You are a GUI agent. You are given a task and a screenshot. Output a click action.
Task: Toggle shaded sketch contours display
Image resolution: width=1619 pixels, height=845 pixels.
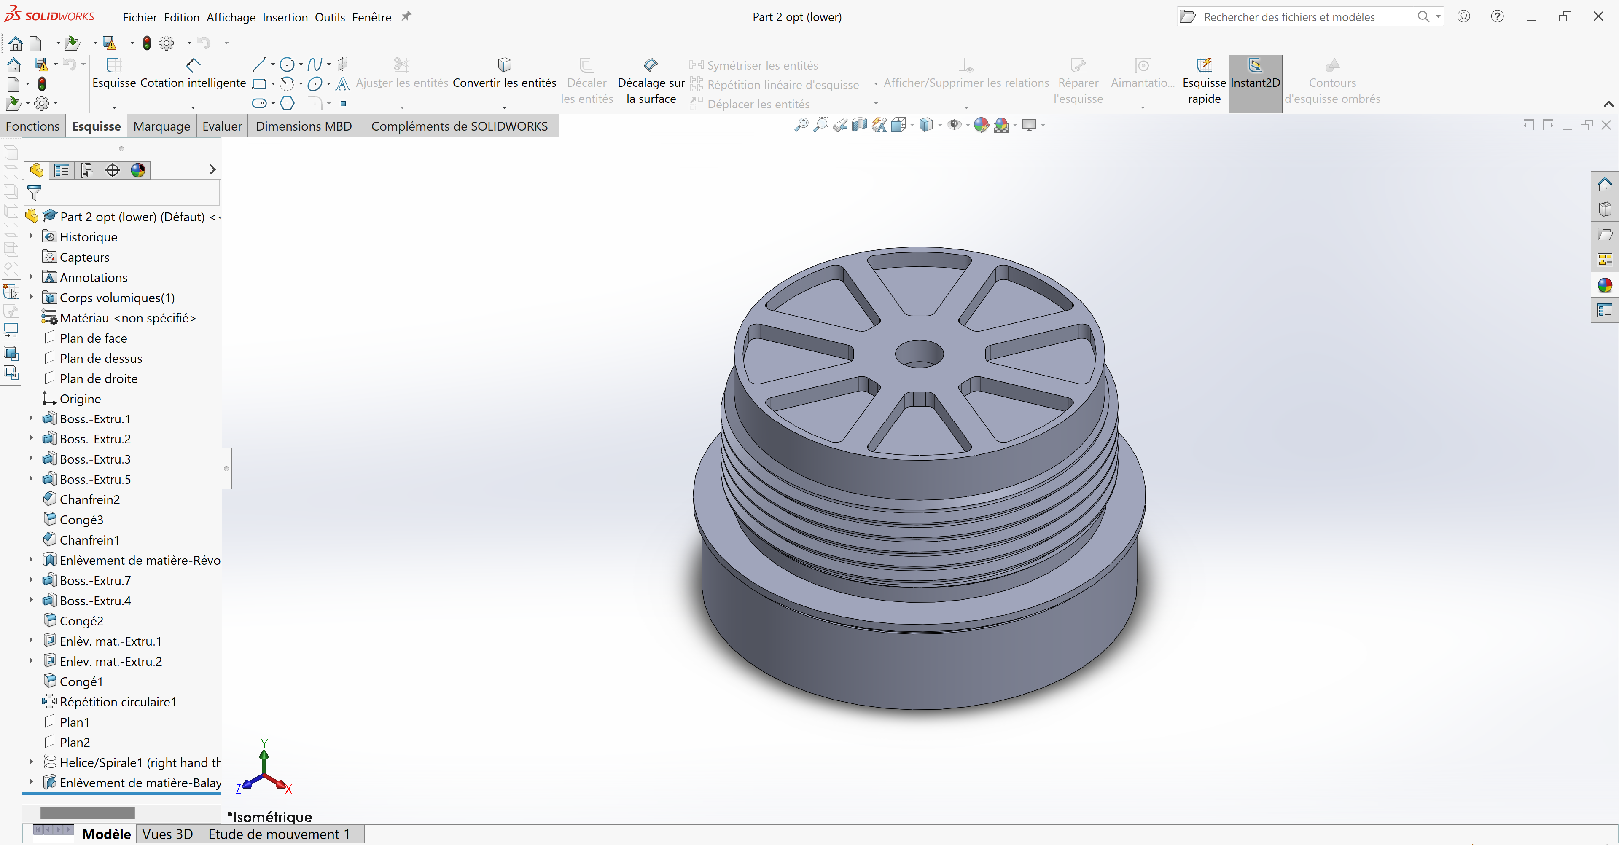pos(1334,82)
